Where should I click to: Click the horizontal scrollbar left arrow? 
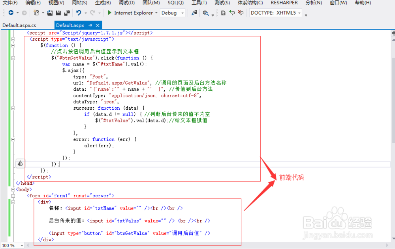coord(28,245)
